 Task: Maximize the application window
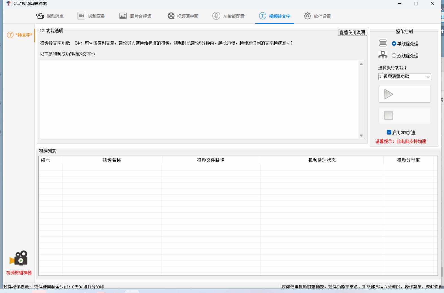click(x=416, y=4)
